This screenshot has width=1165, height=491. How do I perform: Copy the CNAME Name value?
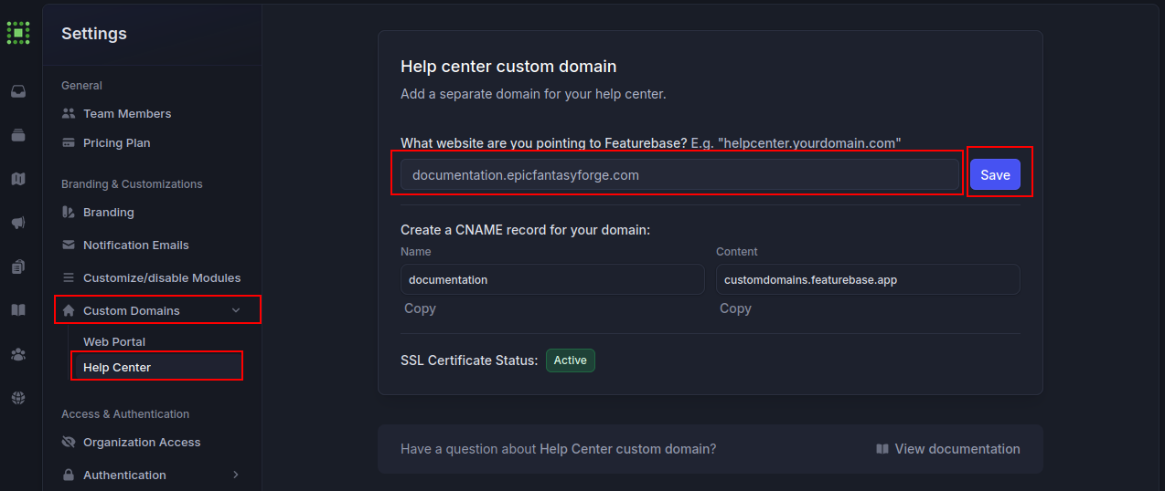click(x=420, y=308)
